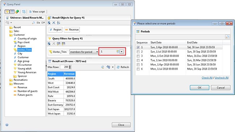
Task: Open View script
Action: click(37, 12)
